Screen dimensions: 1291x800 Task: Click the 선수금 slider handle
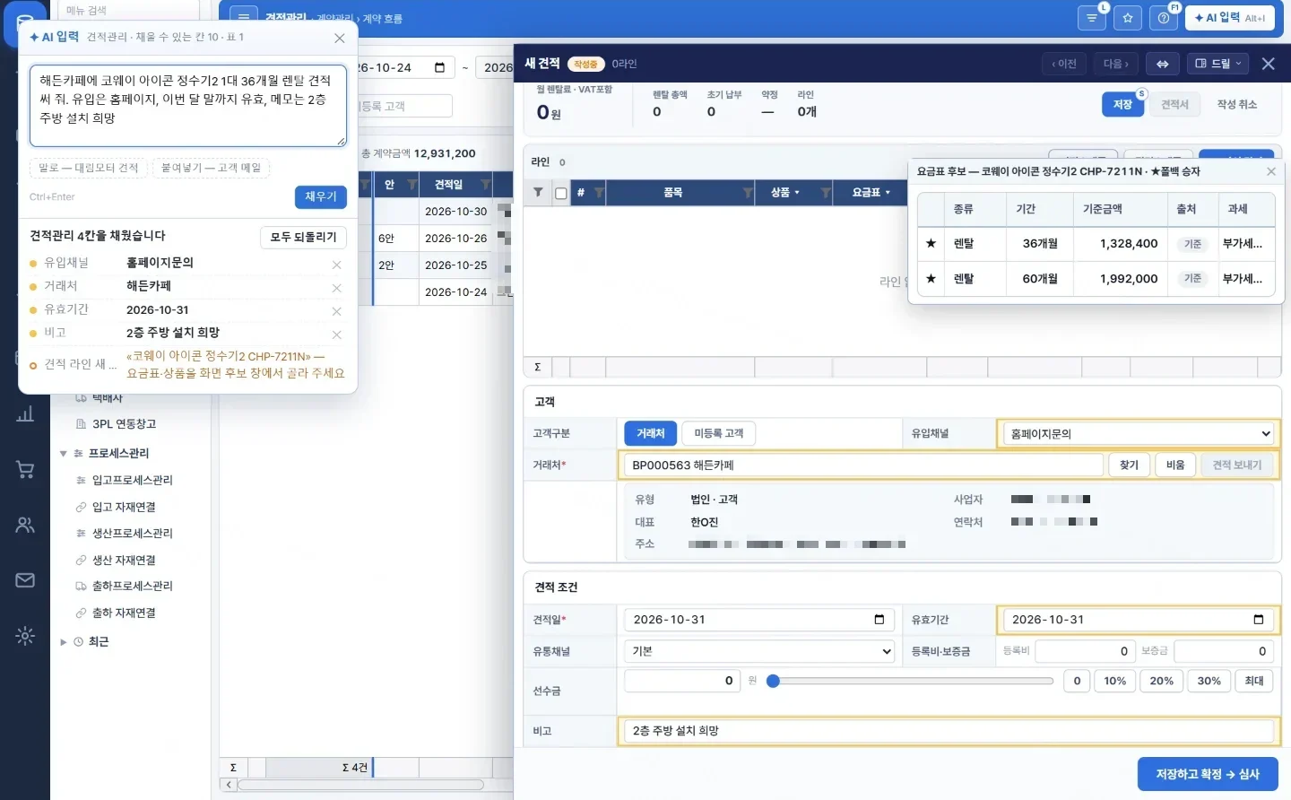[x=773, y=681]
